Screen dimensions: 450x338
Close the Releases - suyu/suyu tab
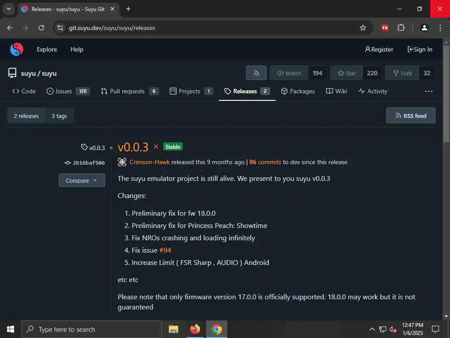click(x=112, y=9)
